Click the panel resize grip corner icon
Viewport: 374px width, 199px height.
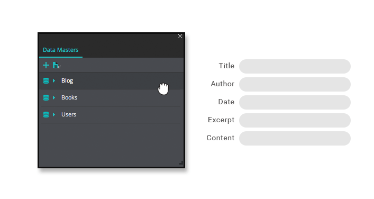click(181, 162)
